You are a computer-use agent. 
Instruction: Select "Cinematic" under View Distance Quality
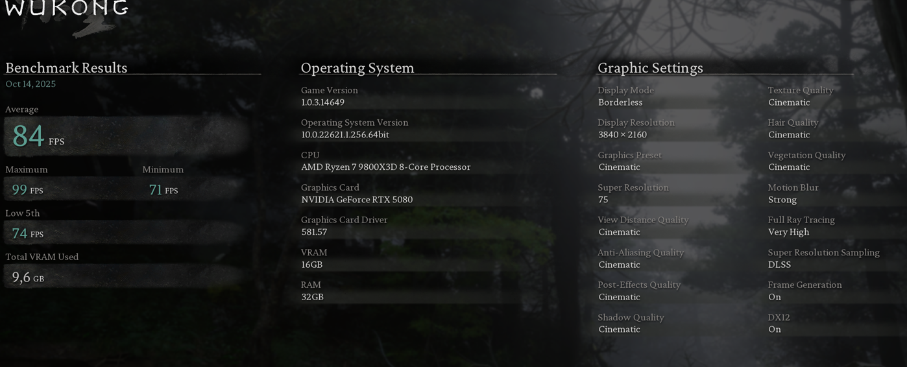[x=619, y=232]
